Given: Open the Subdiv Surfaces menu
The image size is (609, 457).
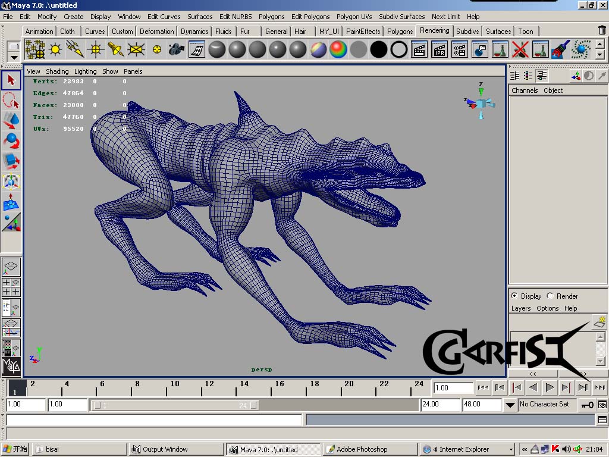Looking at the screenshot, I should coord(401,17).
